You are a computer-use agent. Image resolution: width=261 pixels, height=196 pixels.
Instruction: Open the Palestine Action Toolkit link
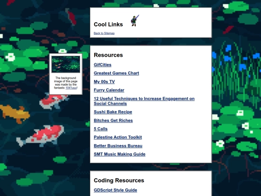[x=117, y=137]
